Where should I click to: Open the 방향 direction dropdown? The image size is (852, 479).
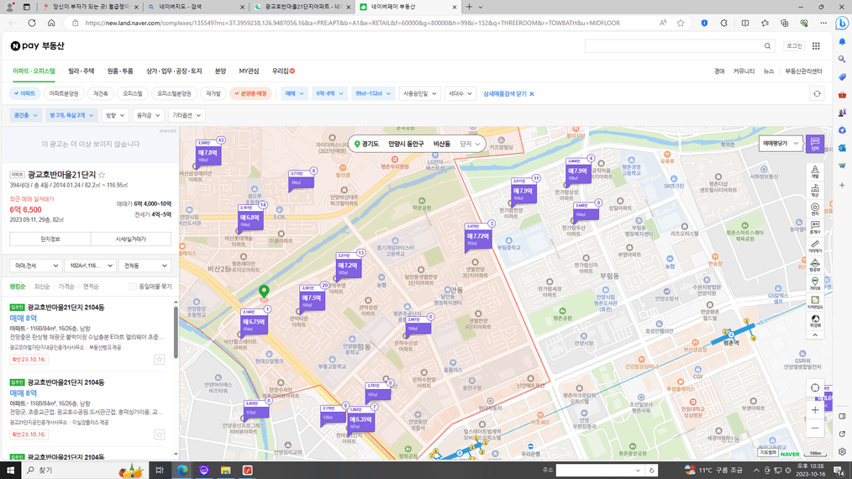[114, 115]
